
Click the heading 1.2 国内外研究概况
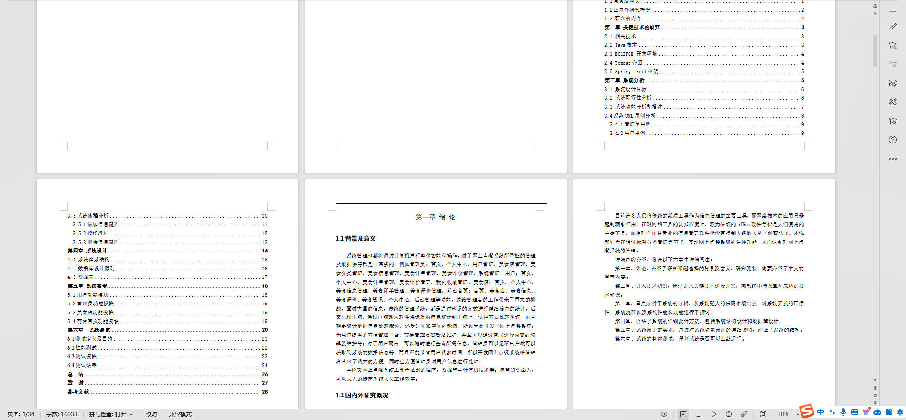tap(362, 395)
